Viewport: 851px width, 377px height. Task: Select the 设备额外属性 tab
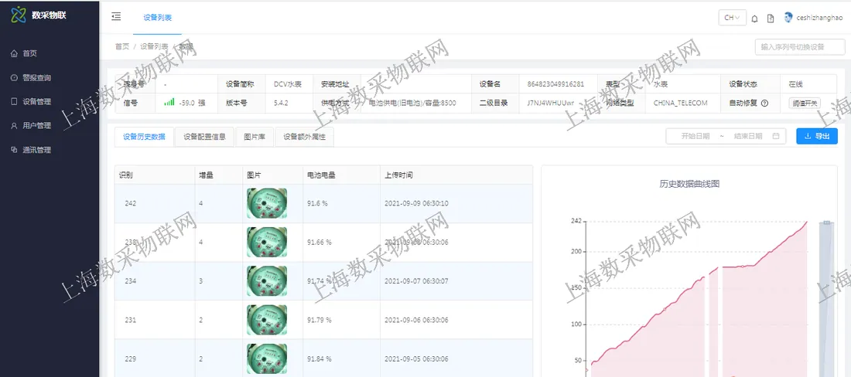(x=305, y=137)
